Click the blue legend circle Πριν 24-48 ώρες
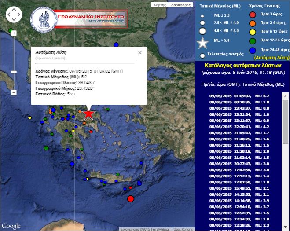This screenshot has width=290, height=231. point(253,50)
